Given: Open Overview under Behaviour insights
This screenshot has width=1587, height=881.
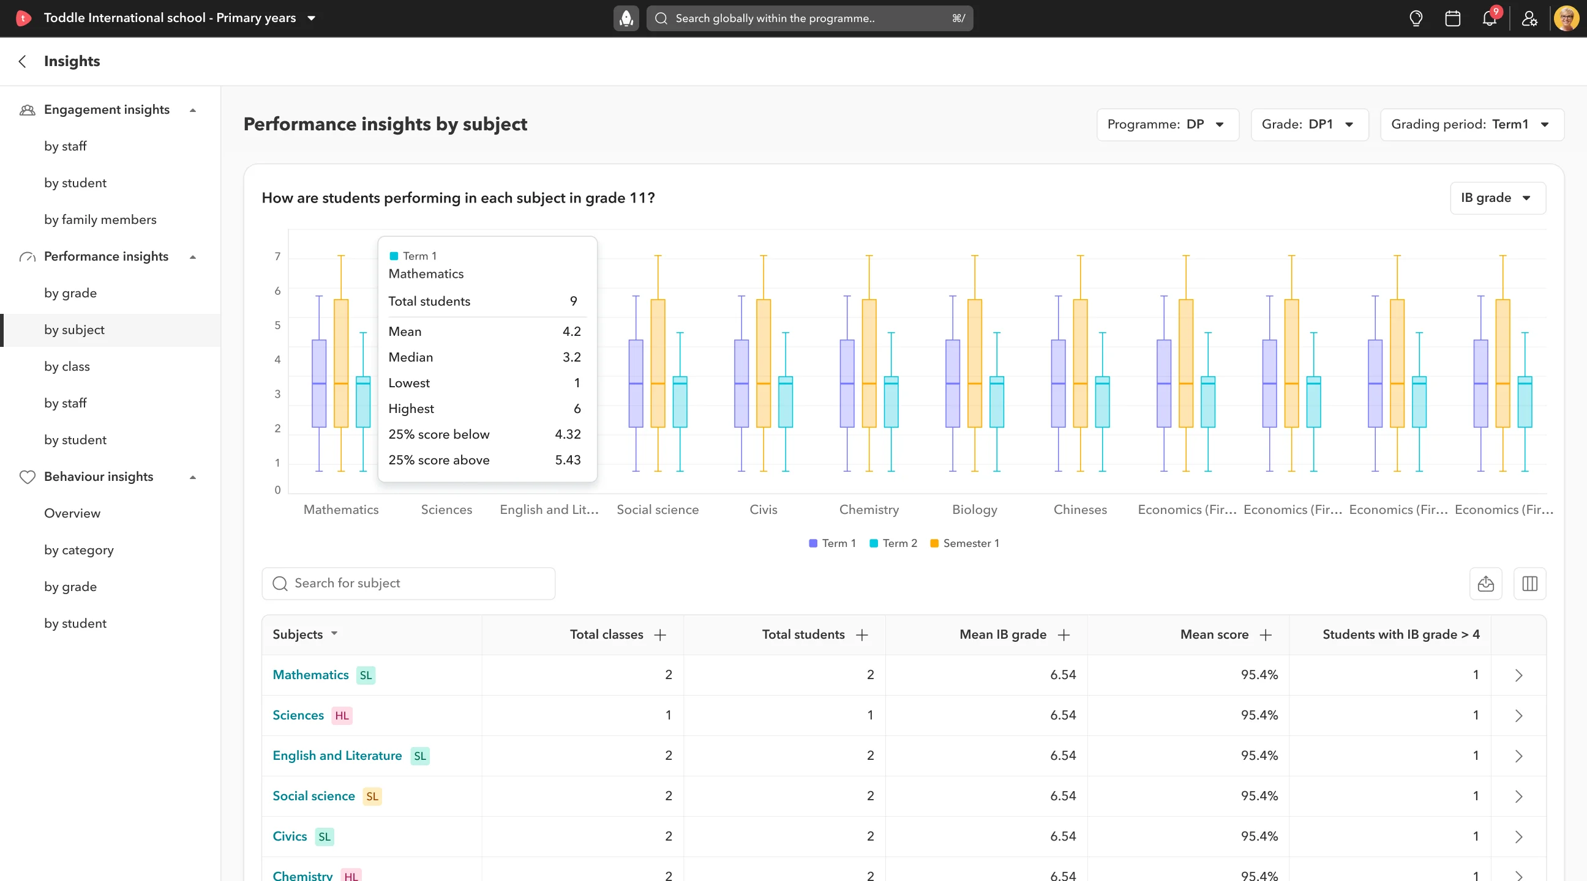Looking at the screenshot, I should [72, 513].
